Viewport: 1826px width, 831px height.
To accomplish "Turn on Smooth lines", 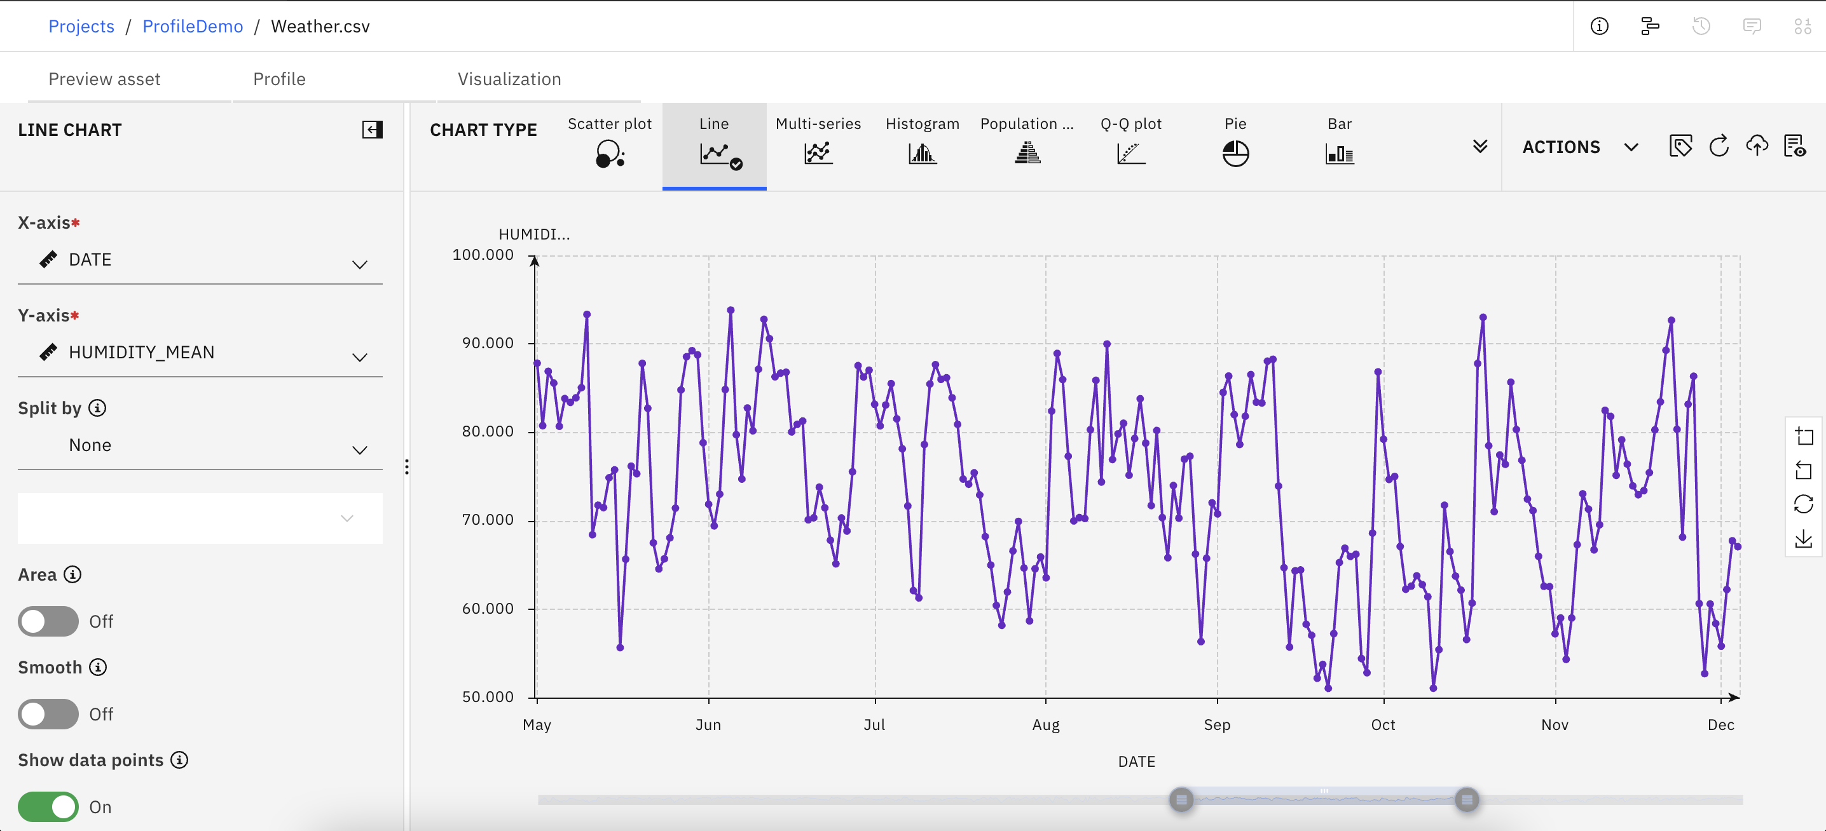I will point(47,714).
